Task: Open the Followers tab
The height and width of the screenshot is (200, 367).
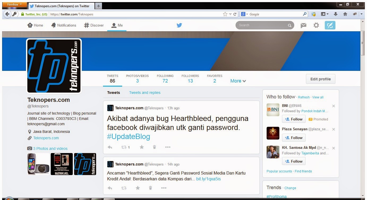Action: click(190, 78)
